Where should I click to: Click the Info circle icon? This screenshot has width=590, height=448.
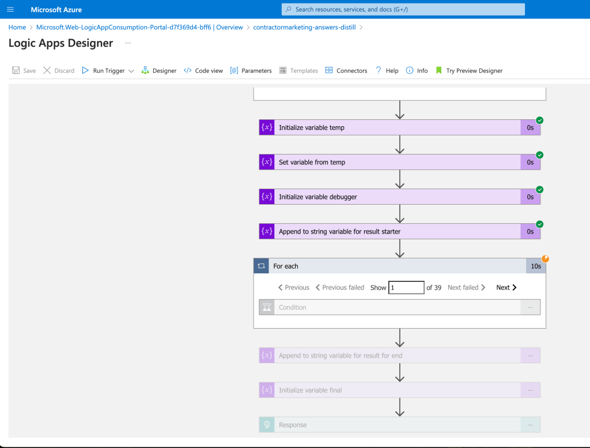point(410,70)
